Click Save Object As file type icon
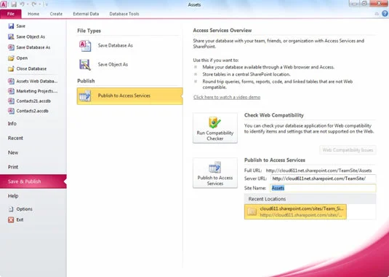The image size is (389, 277). [85, 65]
